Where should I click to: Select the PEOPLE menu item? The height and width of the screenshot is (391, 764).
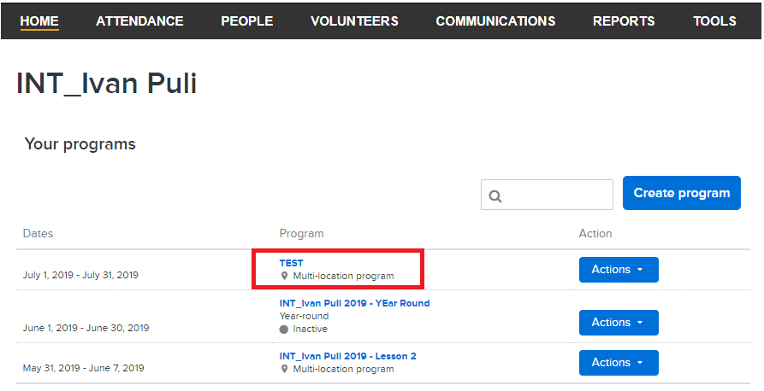coord(247,20)
